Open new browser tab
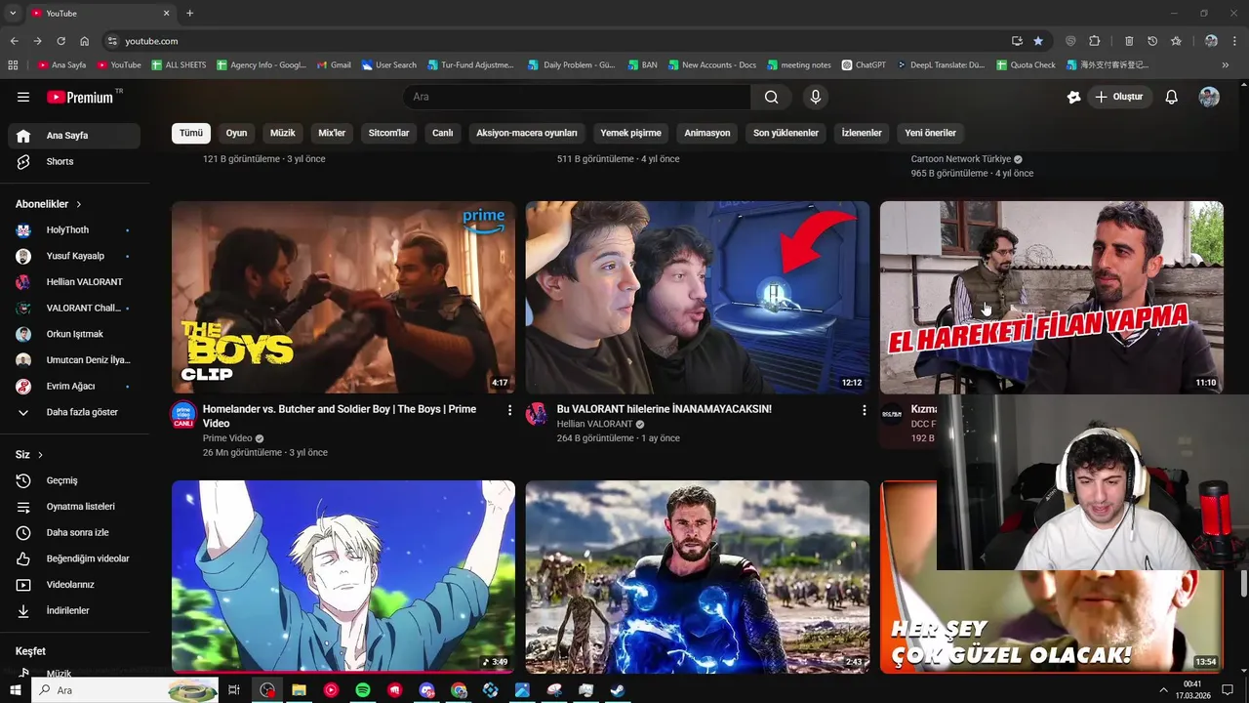 pos(189,13)
